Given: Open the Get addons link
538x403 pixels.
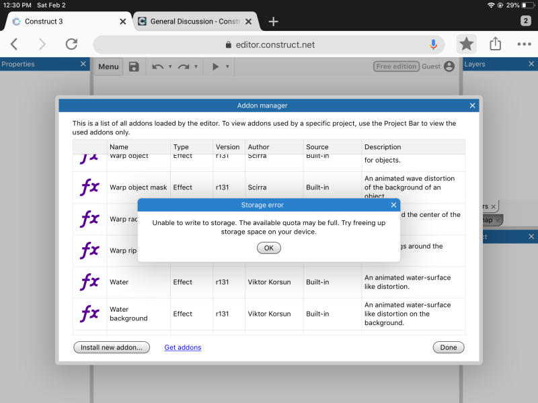Looking at the screenshot, I should coord(183,347).
